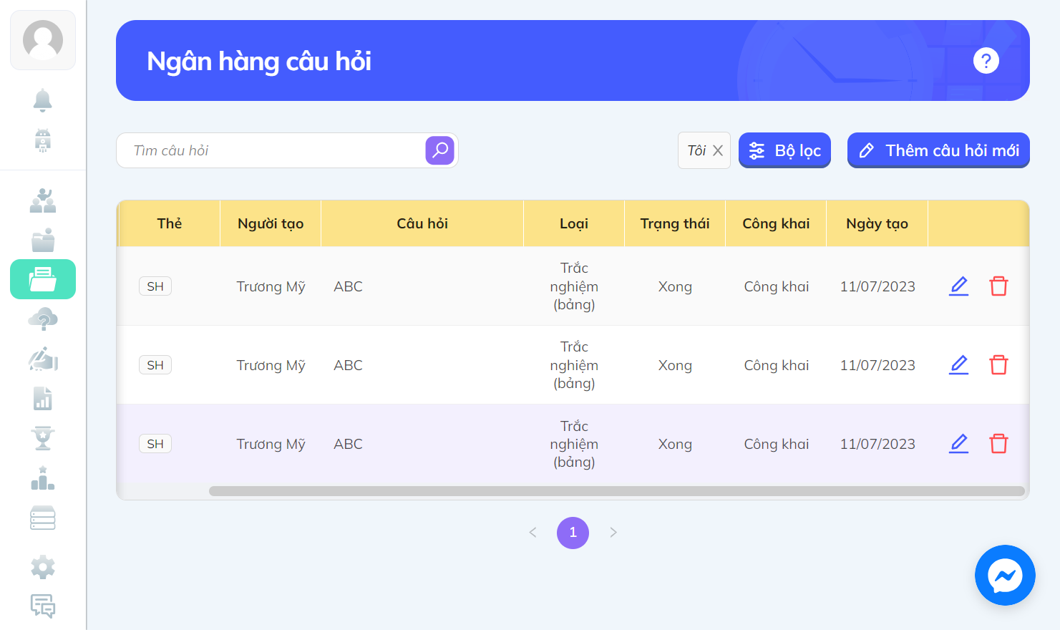Open the report chart document icon
1060x630 pixels.
pyautogui.click(x=43, y=398)
